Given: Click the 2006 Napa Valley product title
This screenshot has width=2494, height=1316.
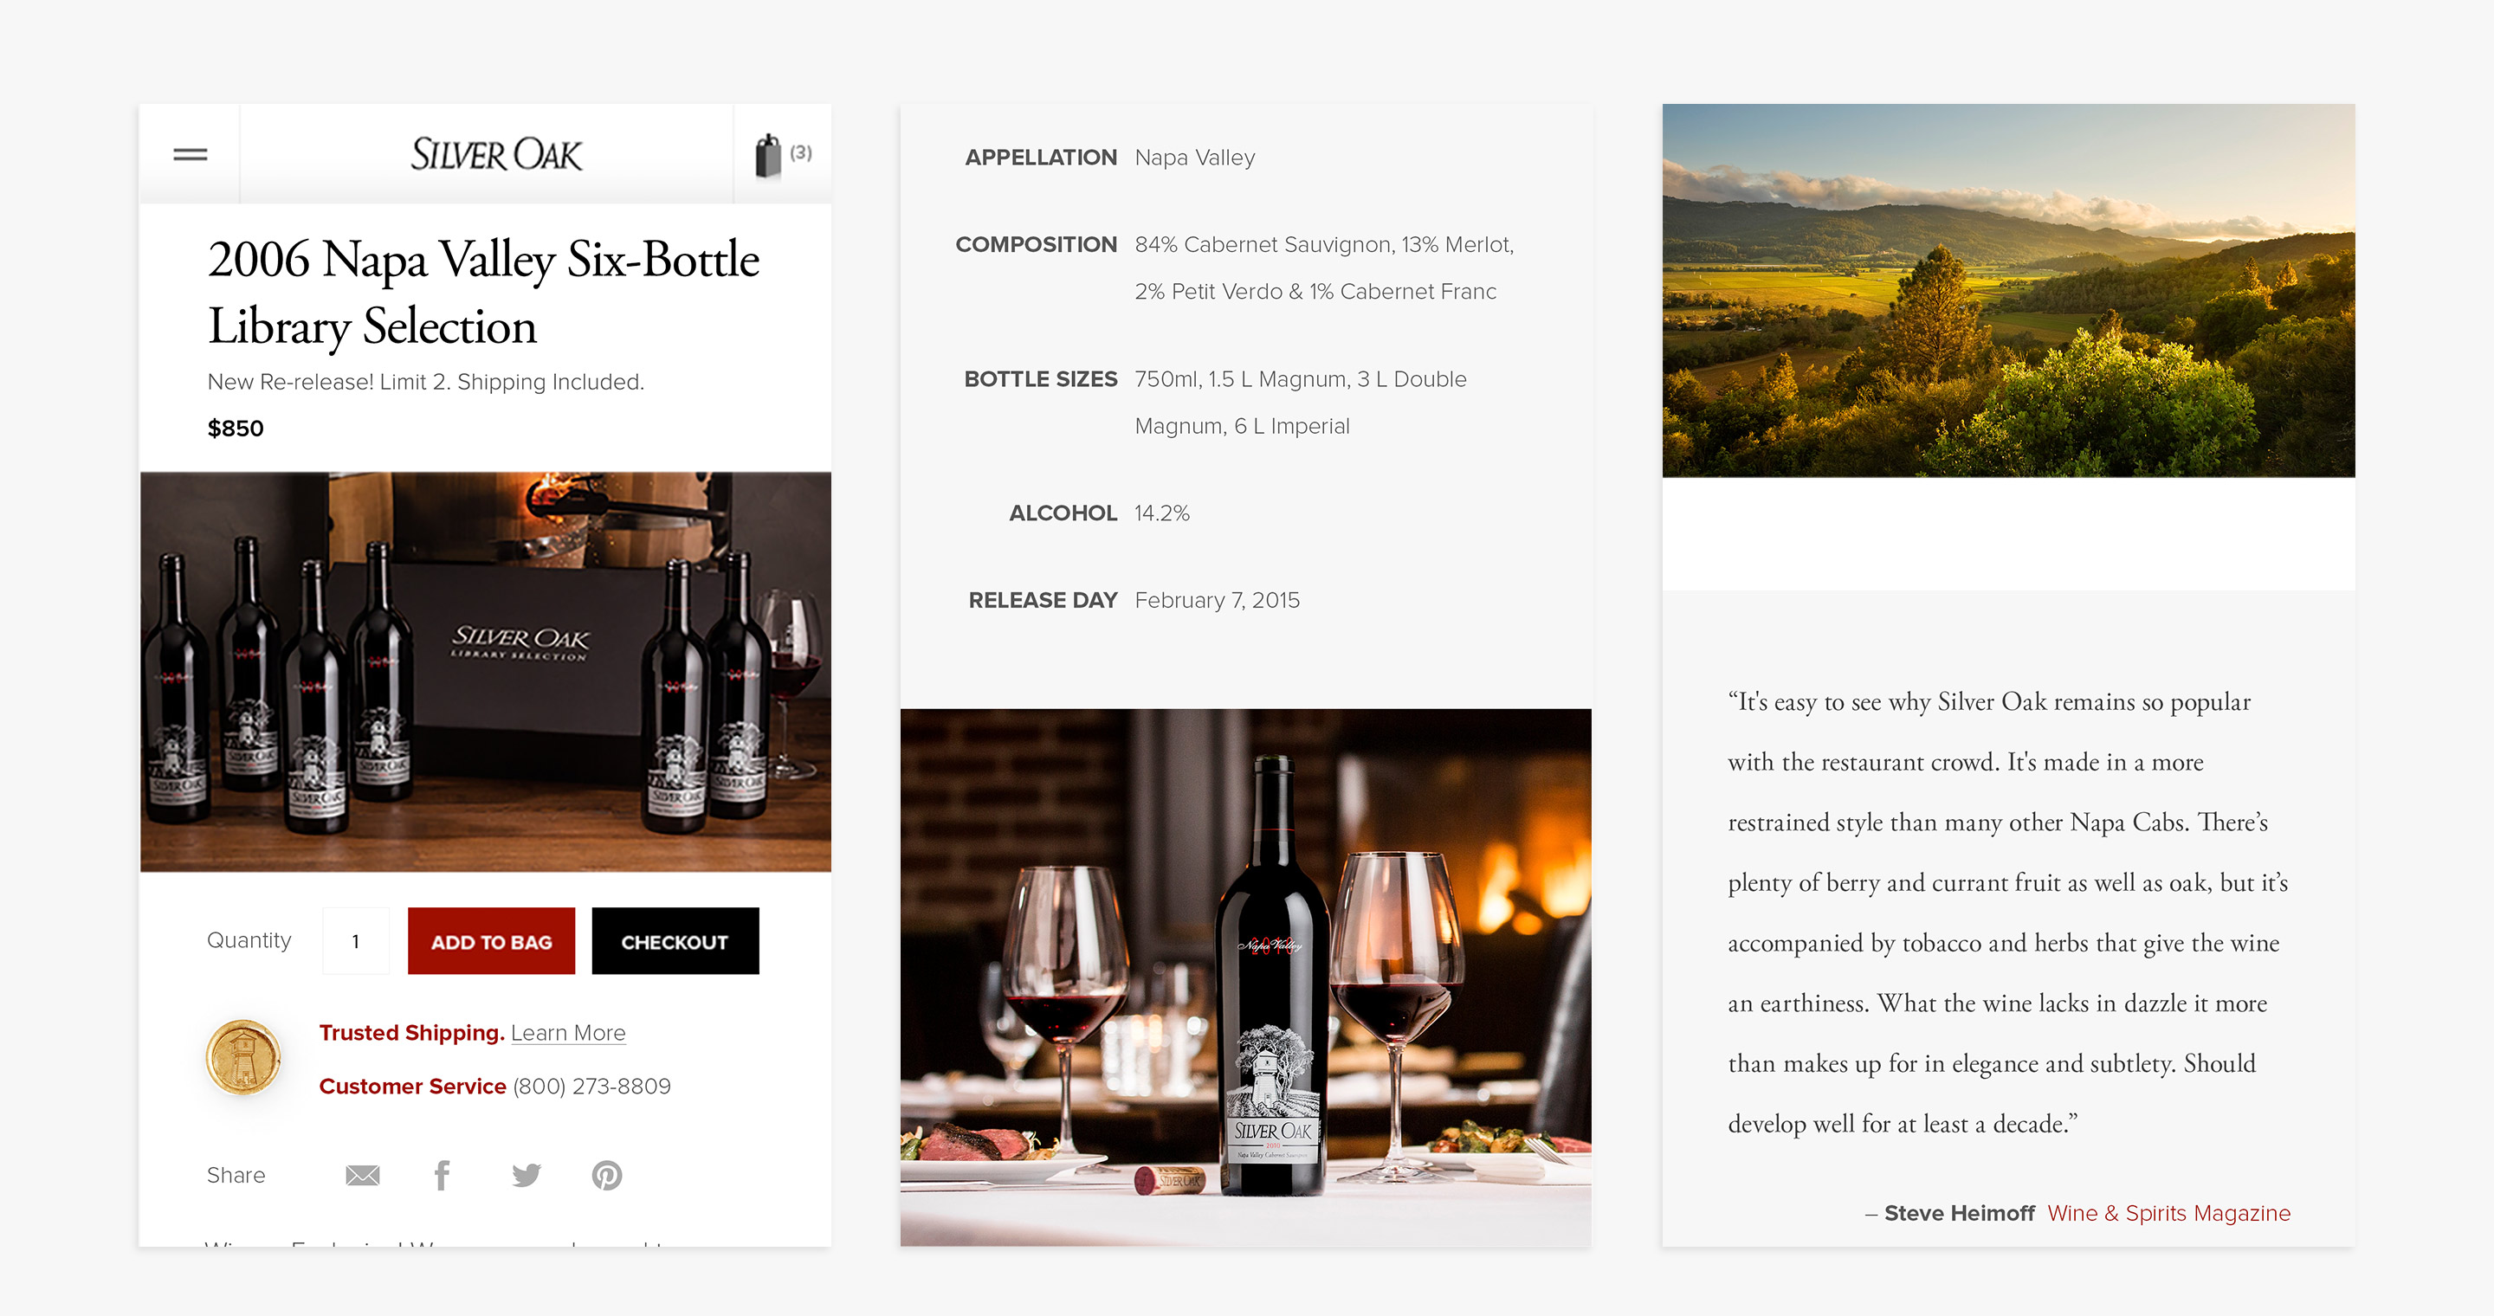Looking at the screenshot, I should pos(483,293).
